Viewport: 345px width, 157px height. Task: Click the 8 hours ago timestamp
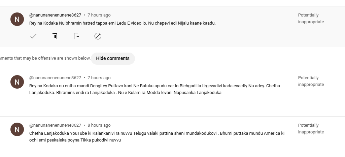99,125
